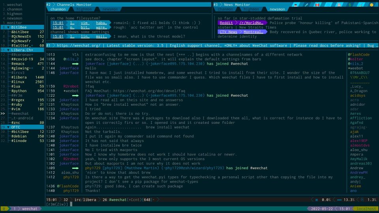379x213 pixels.
Task: Open highmon tab in News Monitor pane
Action: [x=251, y=9]
